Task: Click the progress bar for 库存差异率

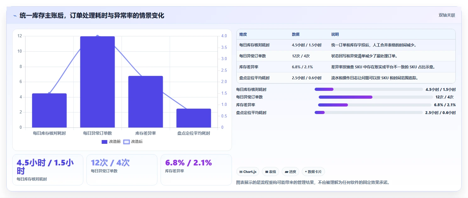Action: [375, 105]
